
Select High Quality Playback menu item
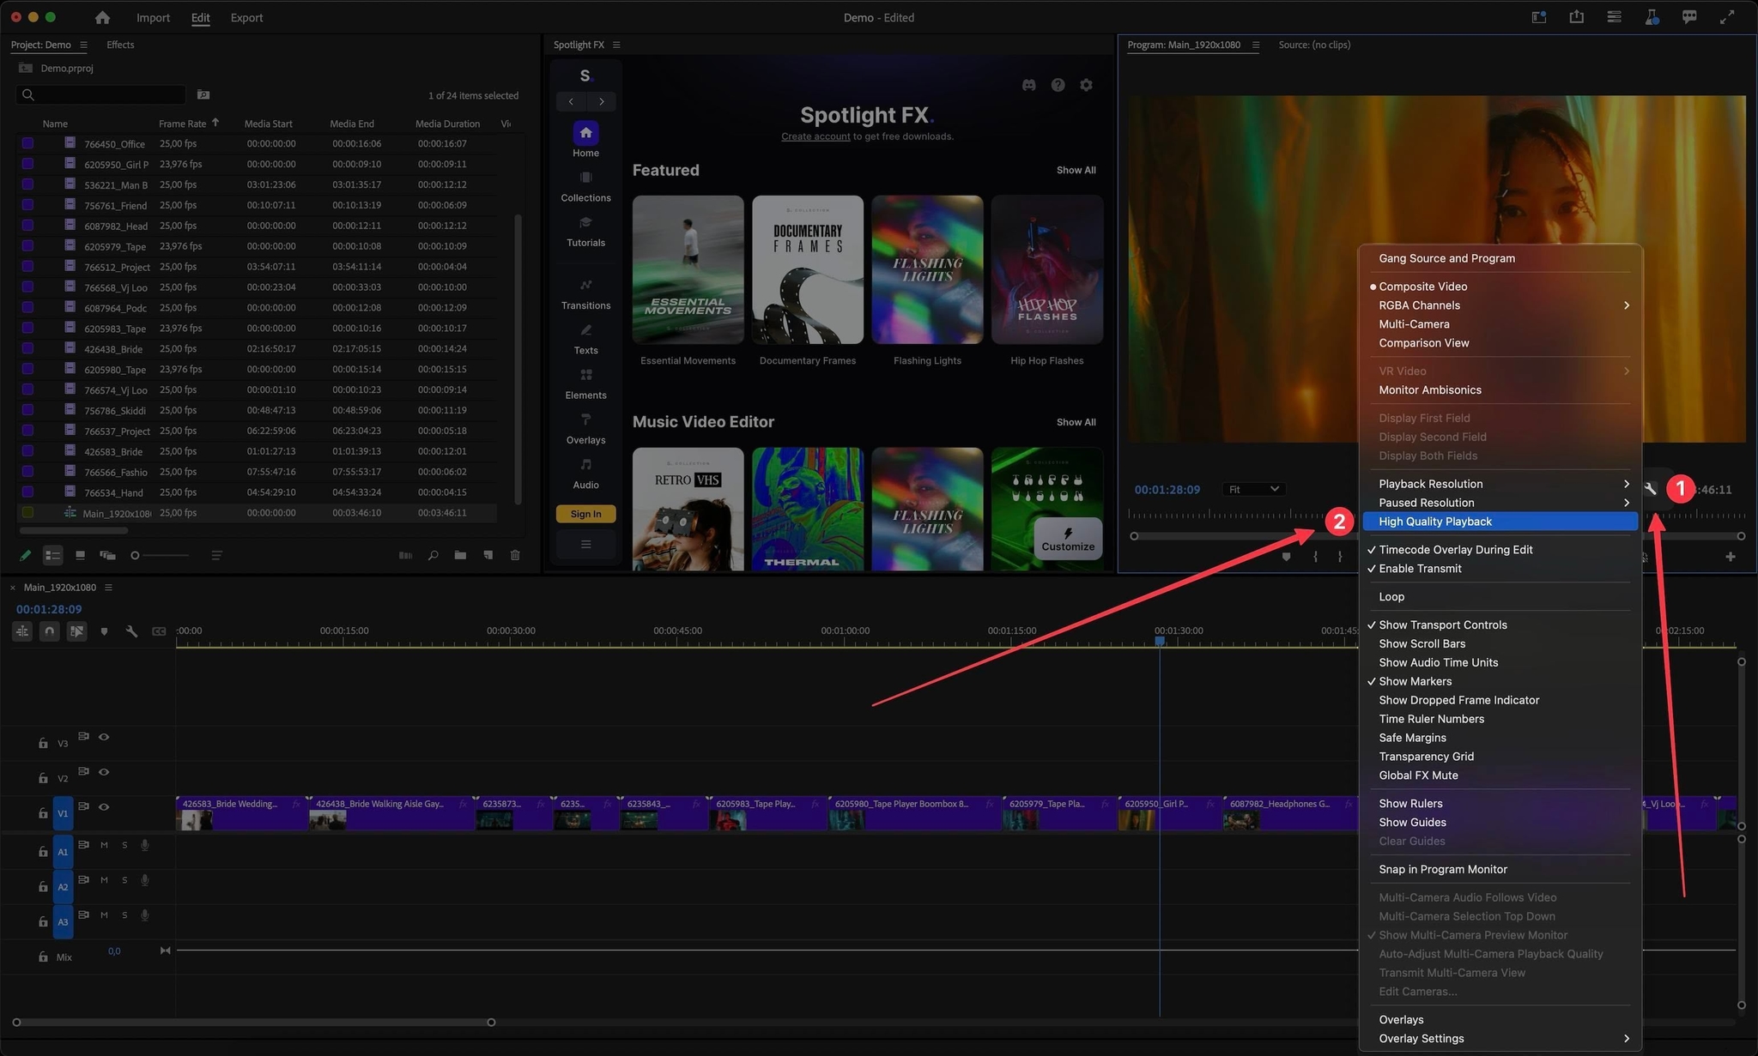coord(1435,522)
